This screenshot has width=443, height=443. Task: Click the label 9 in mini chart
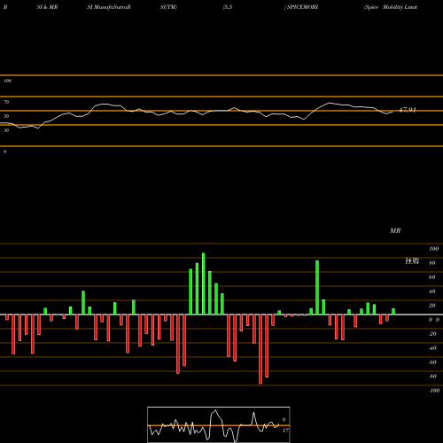click(284, 420)
